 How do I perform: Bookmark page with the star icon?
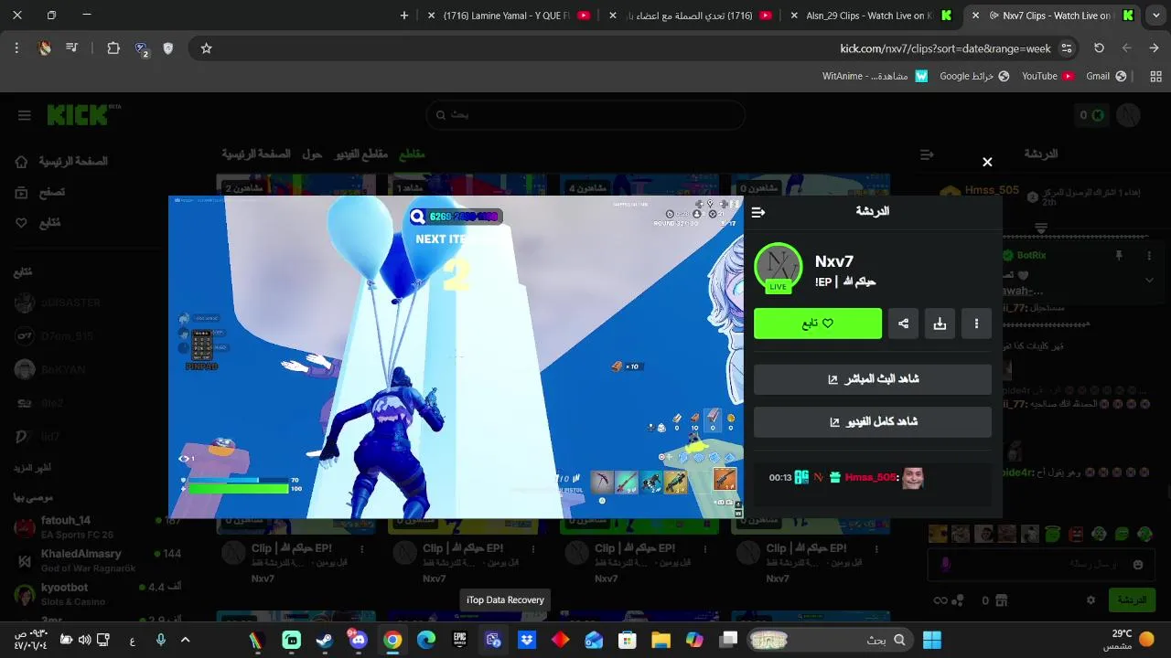207,48
